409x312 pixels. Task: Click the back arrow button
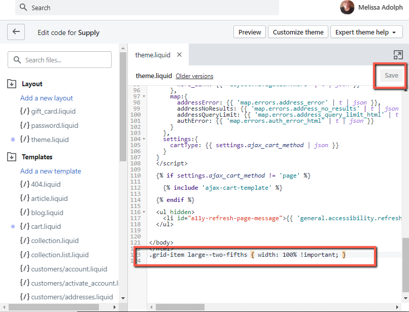pyautogui.click(x=16, y=32)
